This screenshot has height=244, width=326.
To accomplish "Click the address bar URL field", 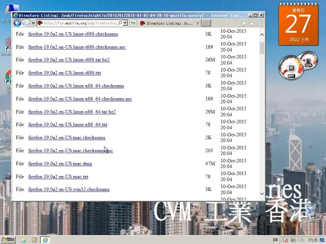I will pyautogui.click(x=80, y=23).
